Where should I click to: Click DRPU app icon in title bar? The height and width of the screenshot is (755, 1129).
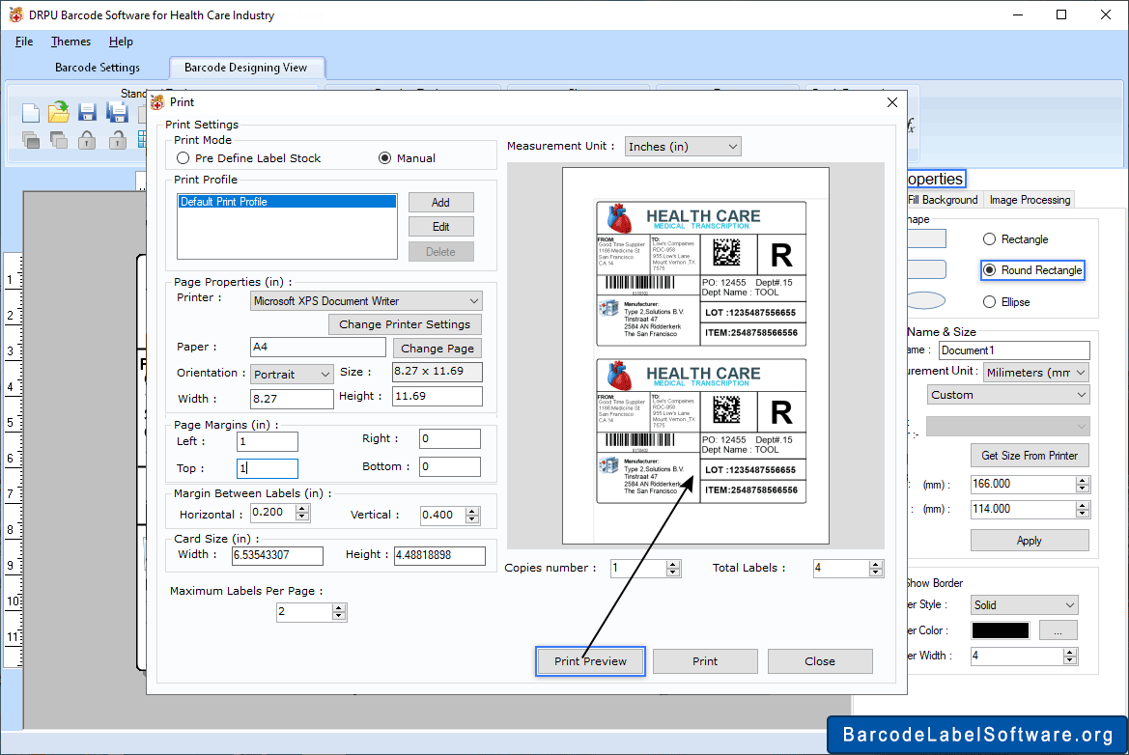pos(15,14)
